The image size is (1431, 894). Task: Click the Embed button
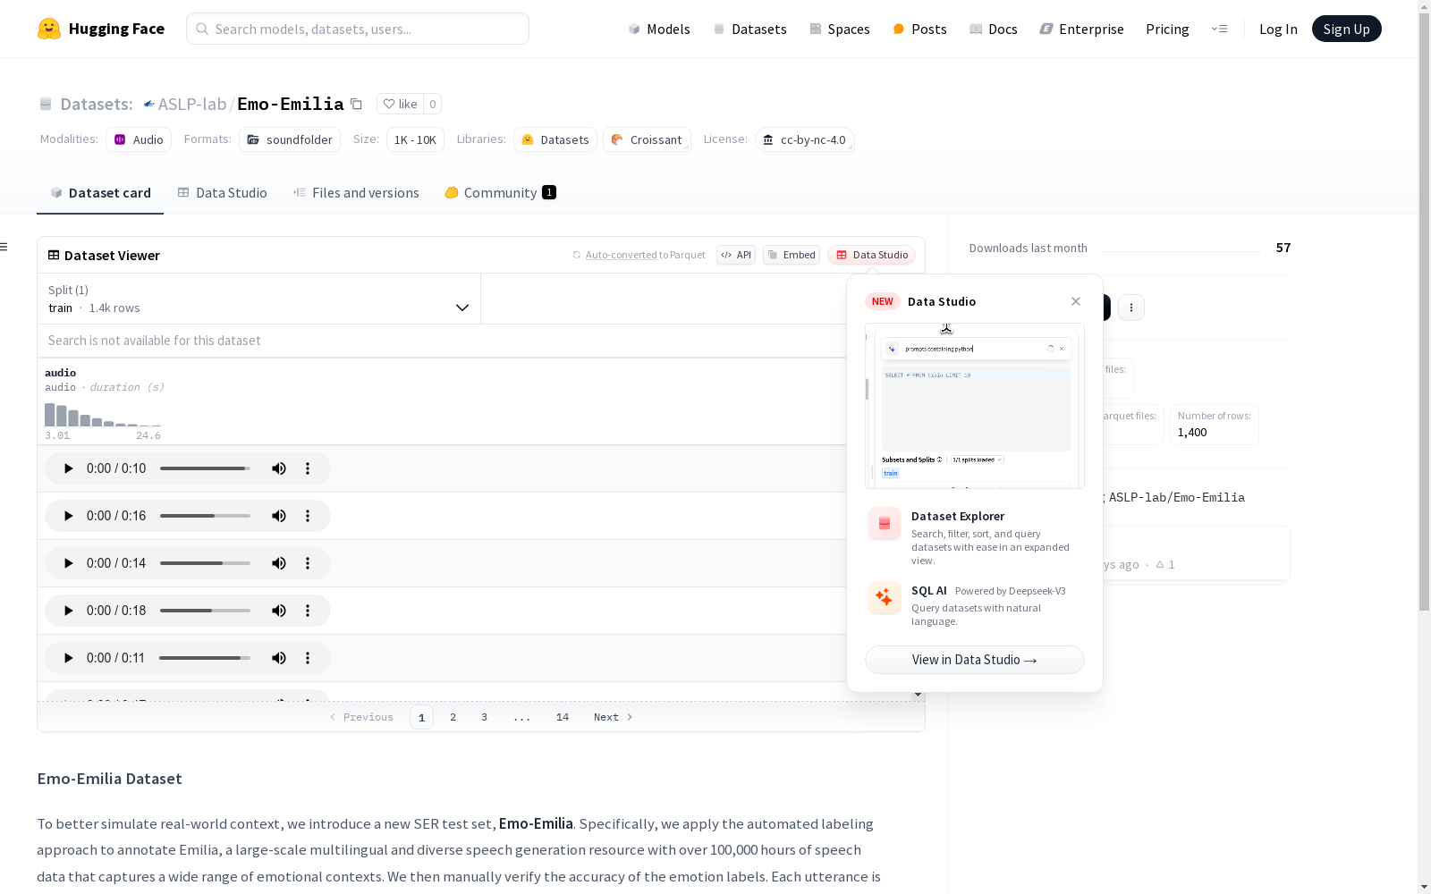[792, 255]
